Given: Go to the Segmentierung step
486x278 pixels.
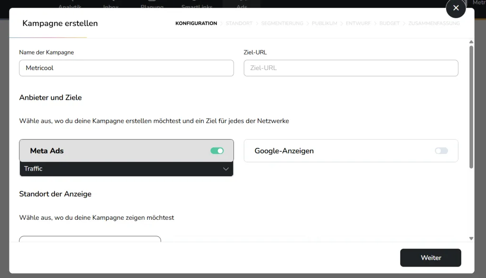Looking at the screenshot, I should [x=282, y=23].
